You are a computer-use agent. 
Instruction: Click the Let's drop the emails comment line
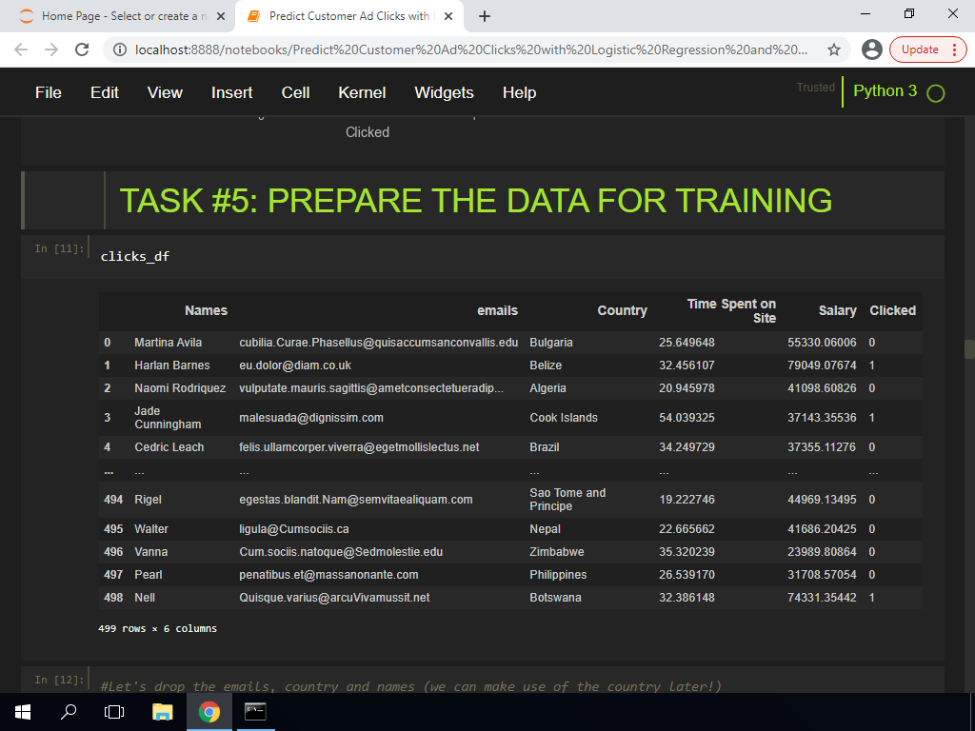coord(410,687)
